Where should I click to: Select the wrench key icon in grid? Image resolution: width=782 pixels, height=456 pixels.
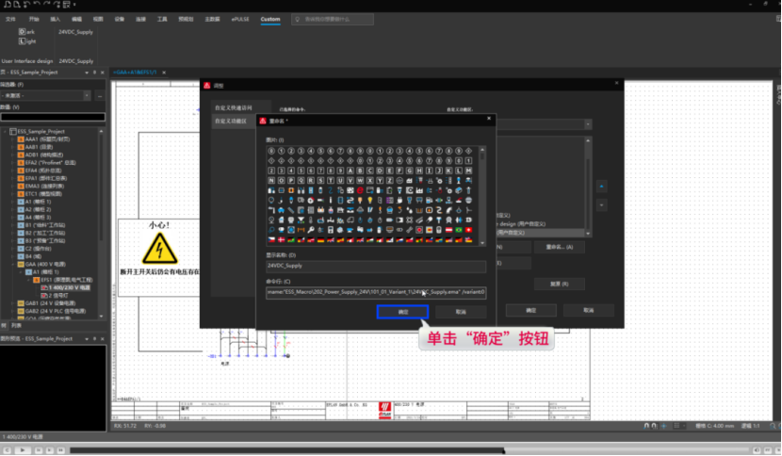coord(311,230)
